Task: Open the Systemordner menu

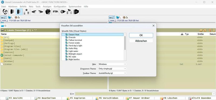Action: [75, 6]
